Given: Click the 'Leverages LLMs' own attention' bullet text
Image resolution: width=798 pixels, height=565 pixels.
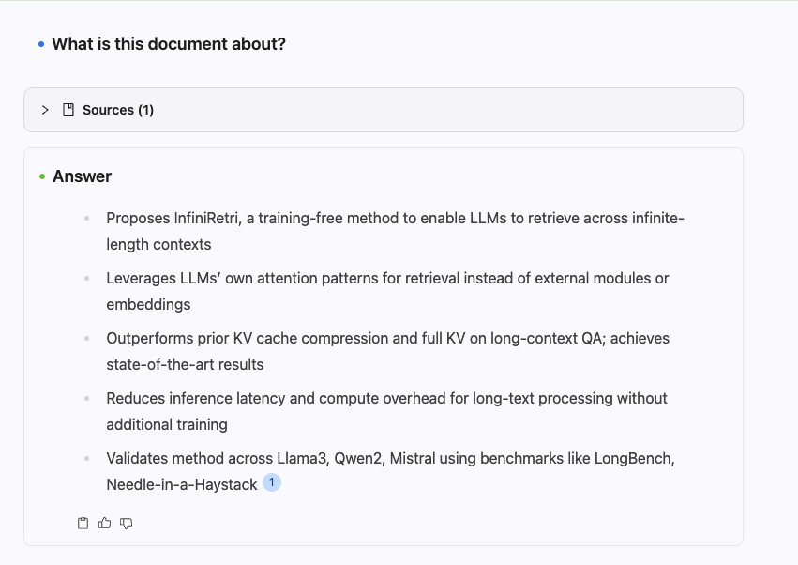Looking at the screenshot, I should pos(386,279).
